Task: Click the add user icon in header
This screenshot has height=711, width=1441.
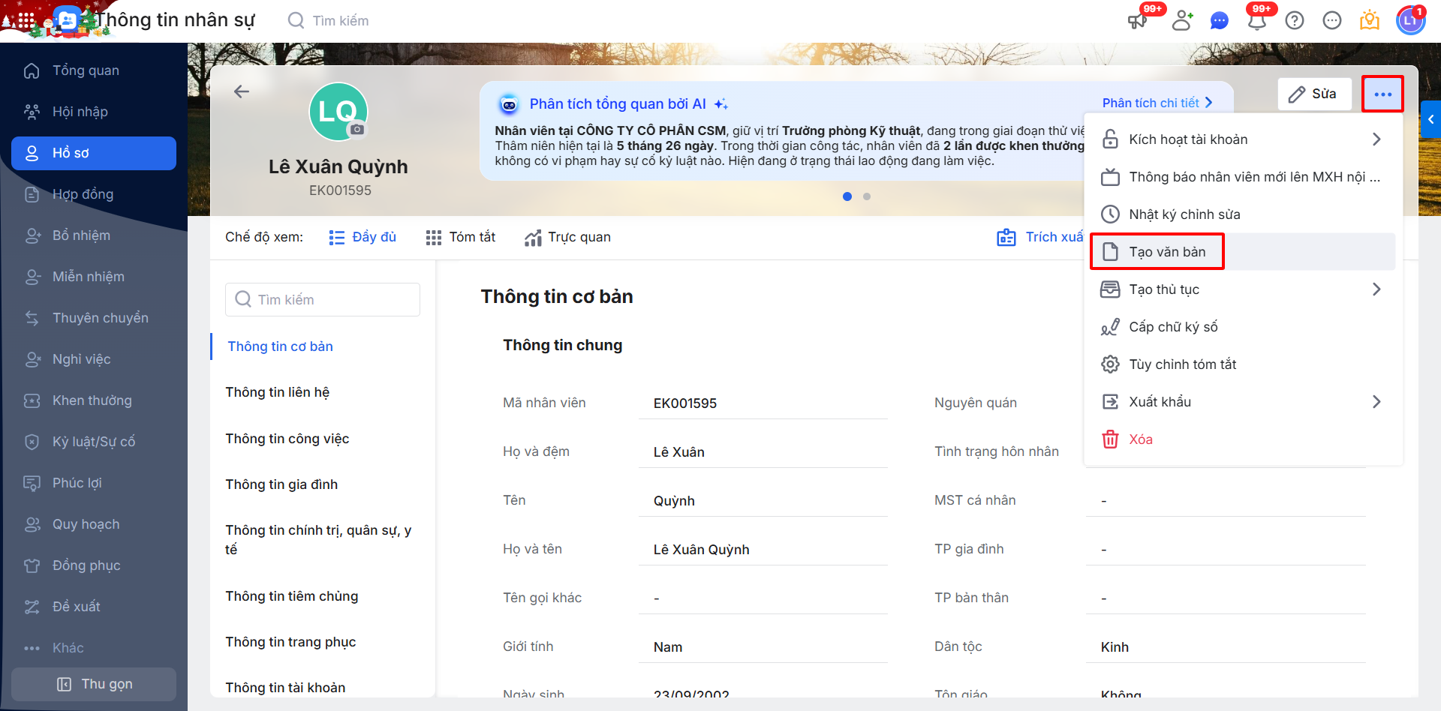Action: (1182, 20)
